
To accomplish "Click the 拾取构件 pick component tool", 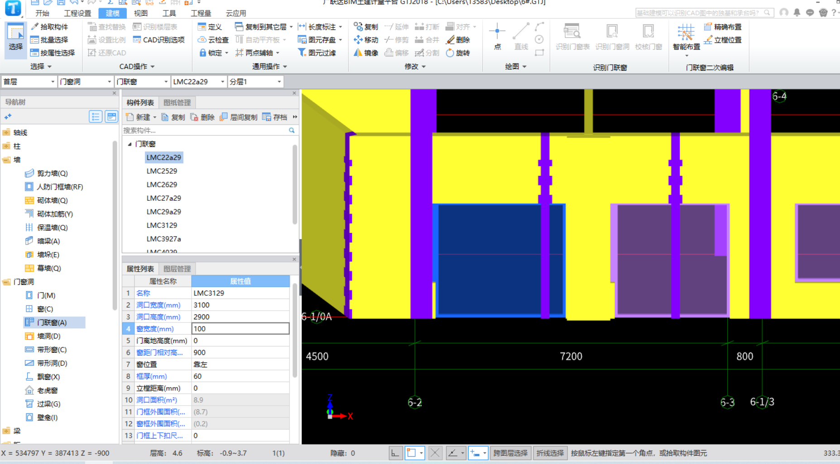I will [49, 27].
